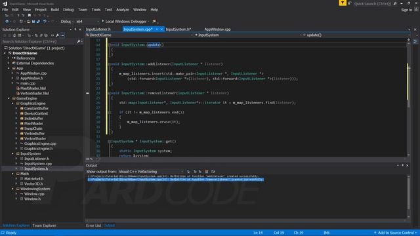Open the DirectXGame scope dropdown above the editor

pyautogui.click(x=139, y=35)
